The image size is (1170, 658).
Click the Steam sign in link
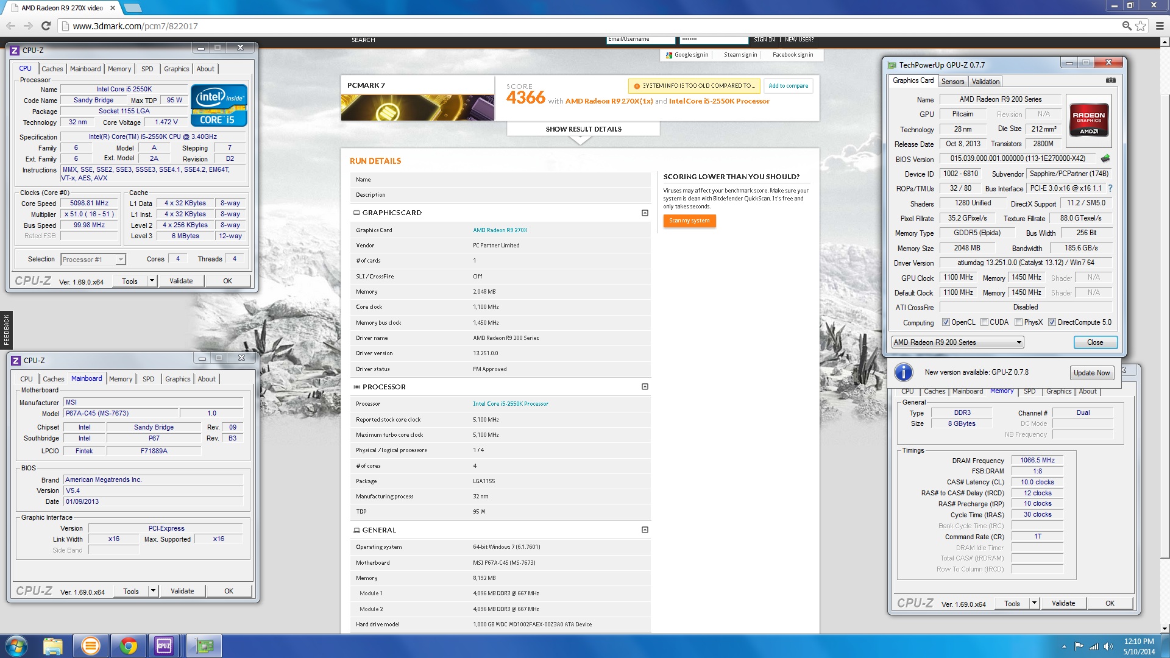point(740,55)
